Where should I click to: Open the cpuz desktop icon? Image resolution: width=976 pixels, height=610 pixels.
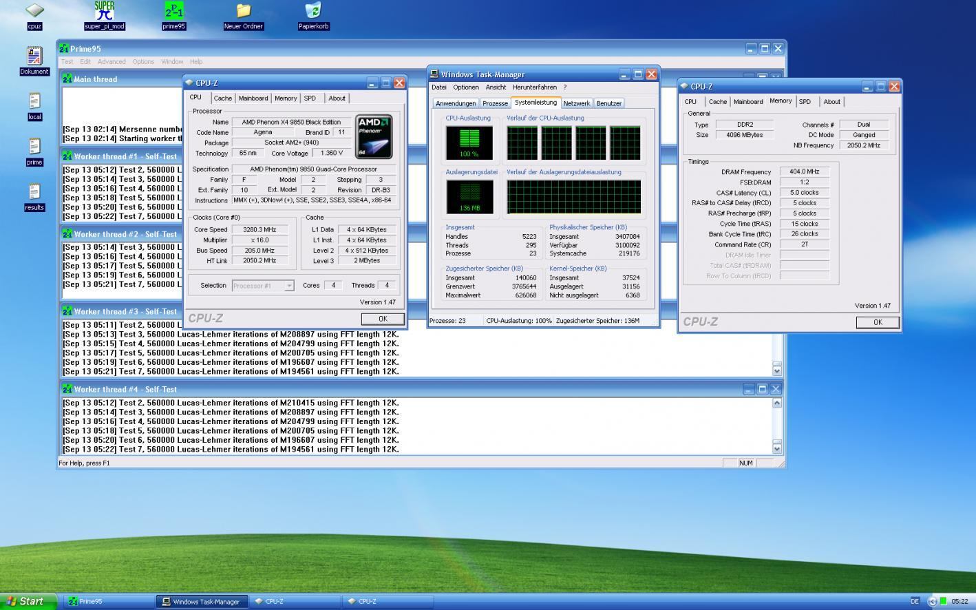34,11
